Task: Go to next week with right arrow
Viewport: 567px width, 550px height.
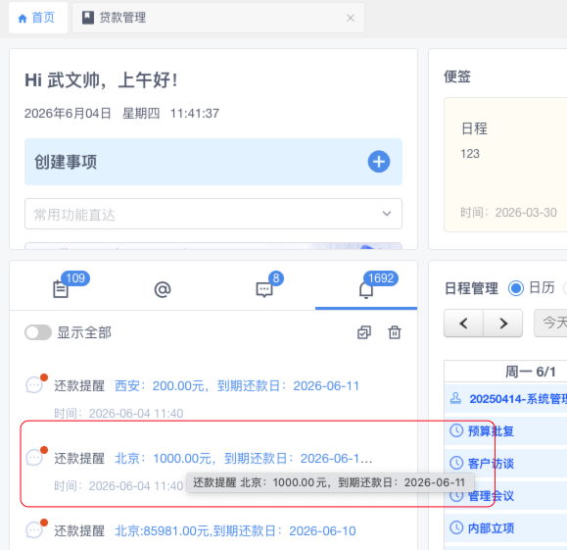Action: point(503,323)
